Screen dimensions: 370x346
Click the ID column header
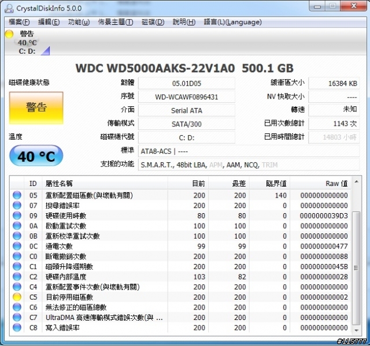click(x=33, y=183)
